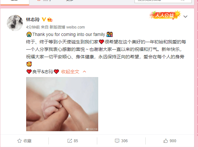Collapse full text with 收起全文
The width and height of the screenshot is (198, 150).
point(70,72)
